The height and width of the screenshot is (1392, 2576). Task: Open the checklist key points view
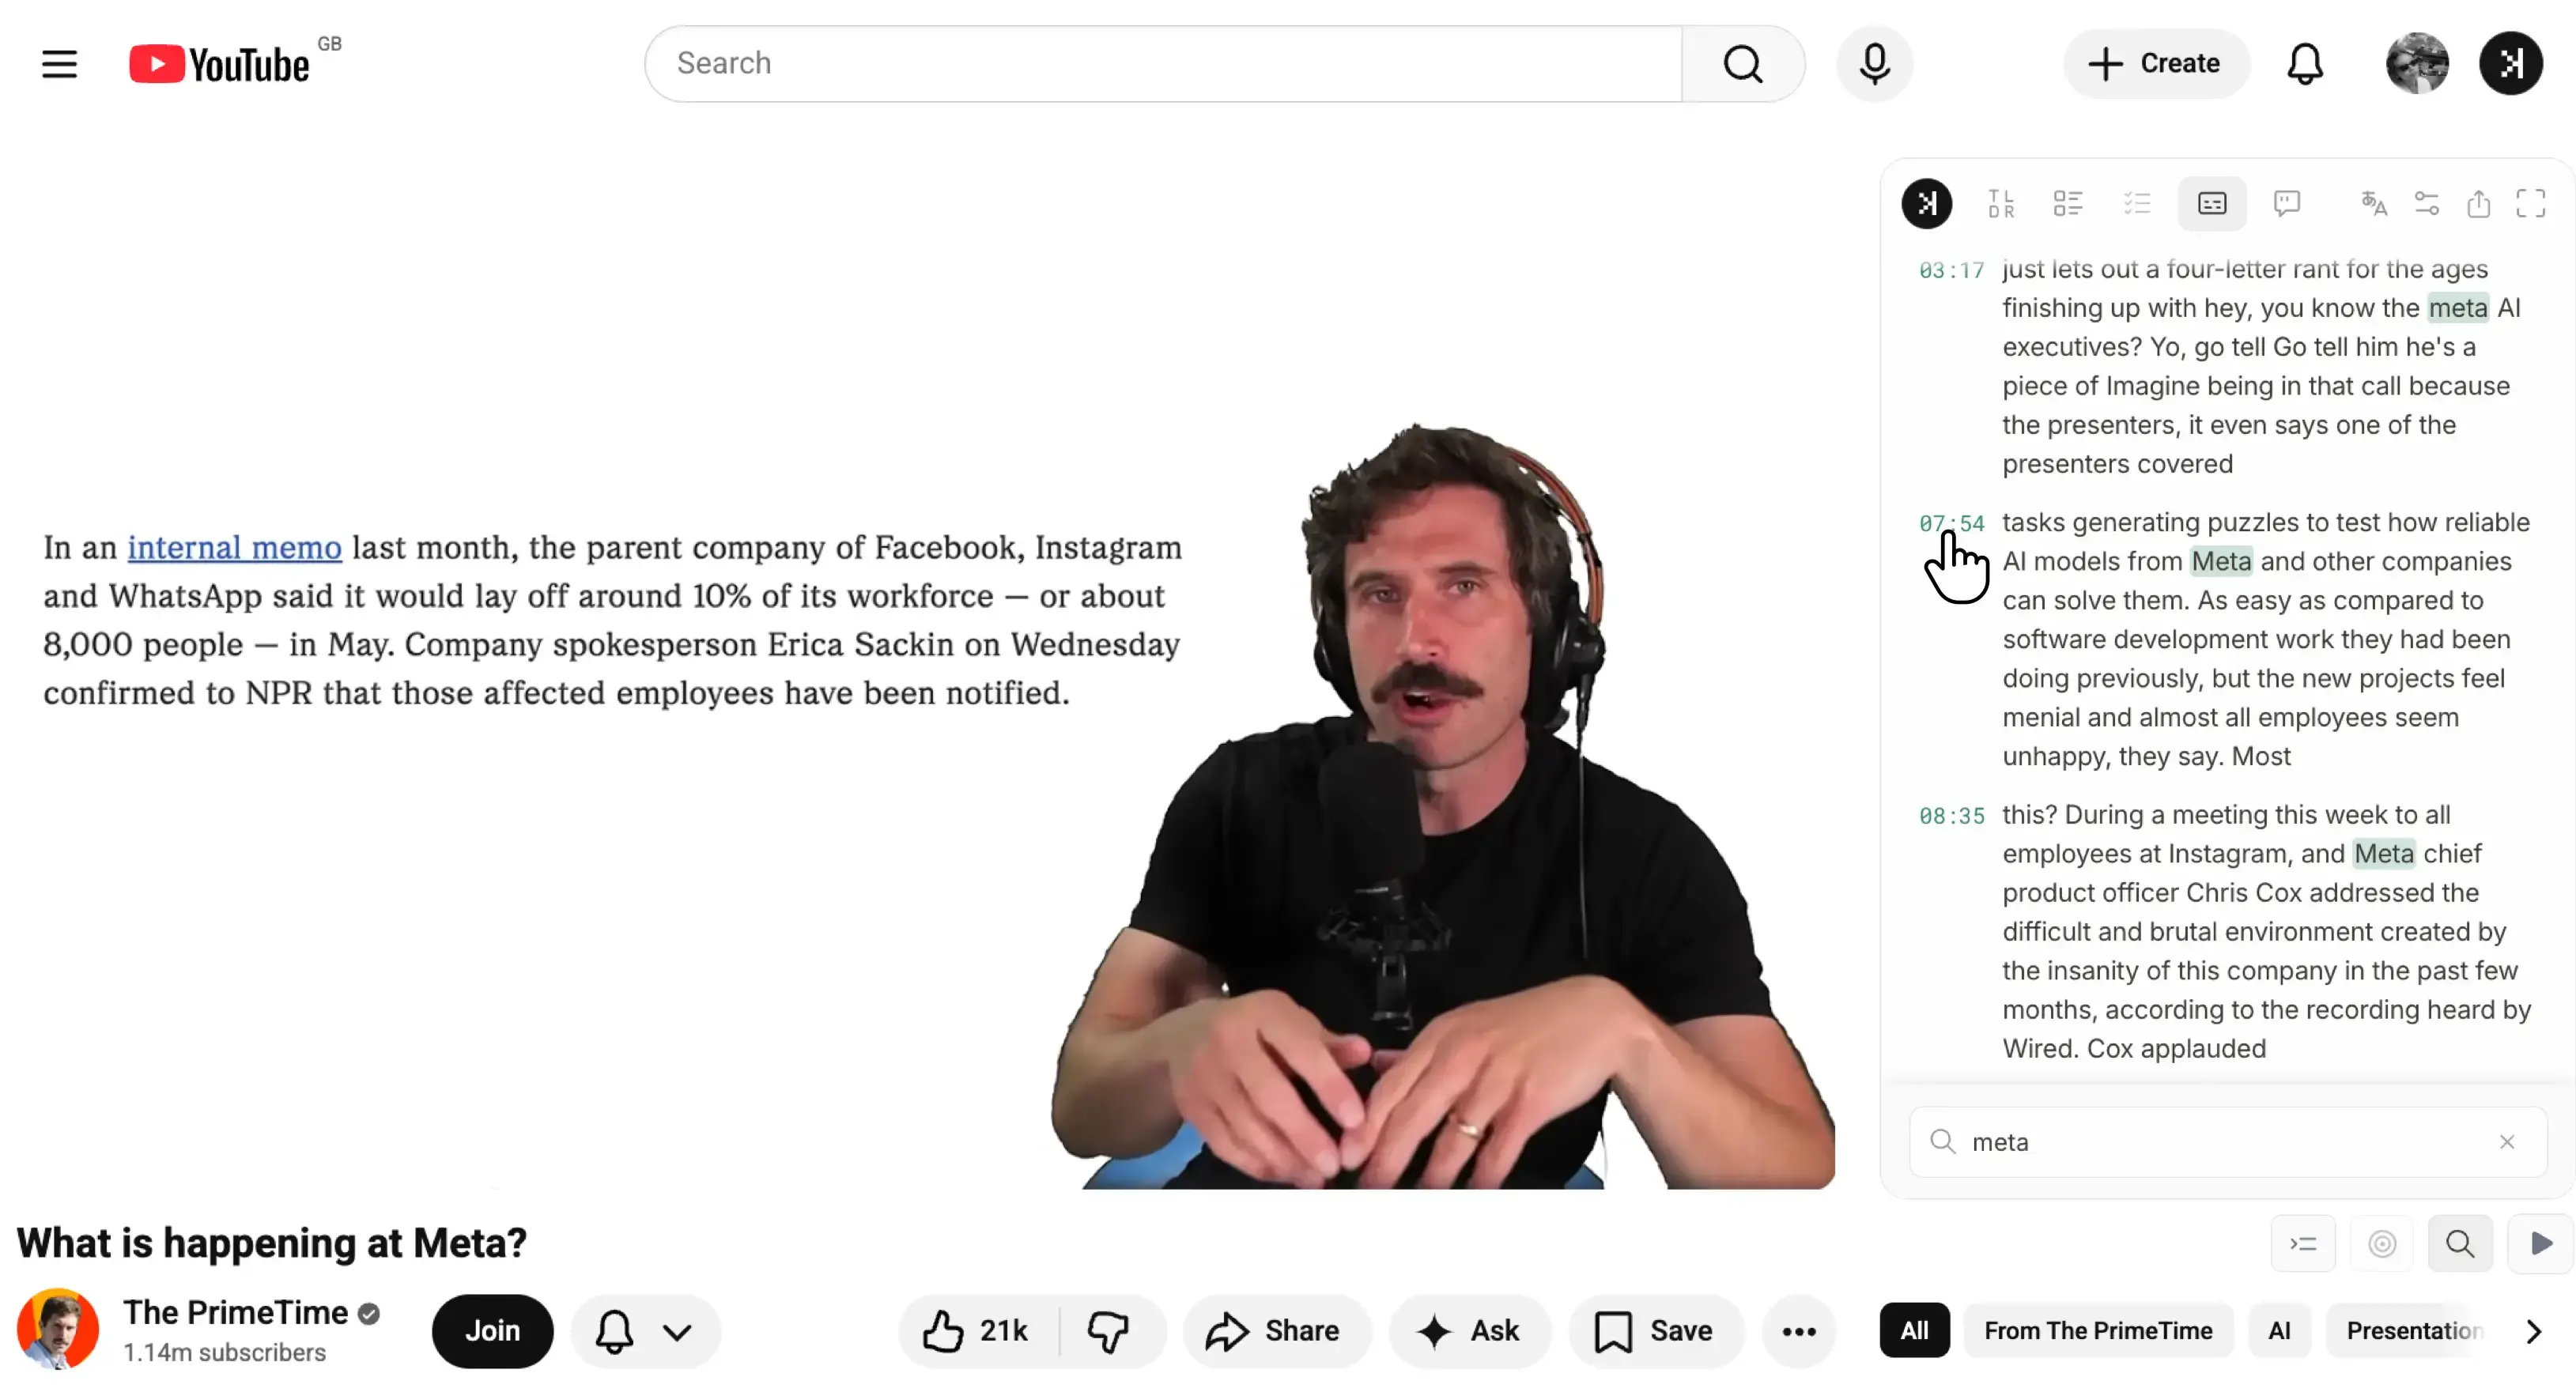(x=2137, y=204)
